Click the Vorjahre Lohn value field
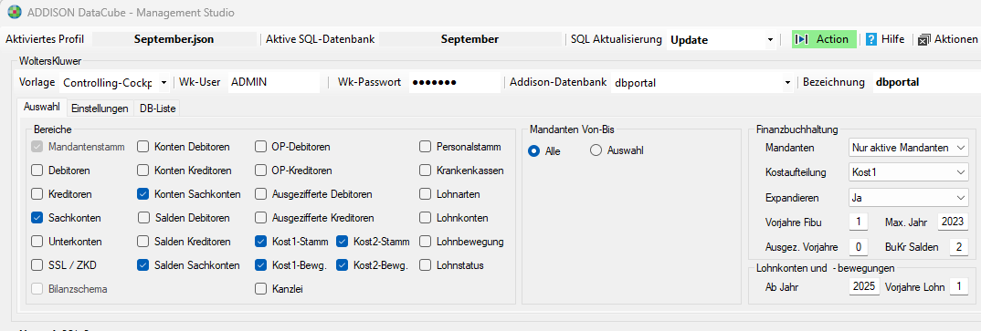Screen dimensions: 981x331 point(958,287)
